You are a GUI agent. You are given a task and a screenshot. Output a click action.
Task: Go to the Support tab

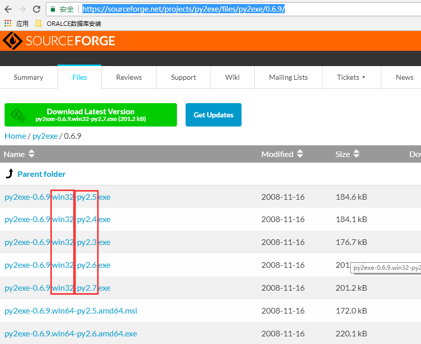click(184, 77)
